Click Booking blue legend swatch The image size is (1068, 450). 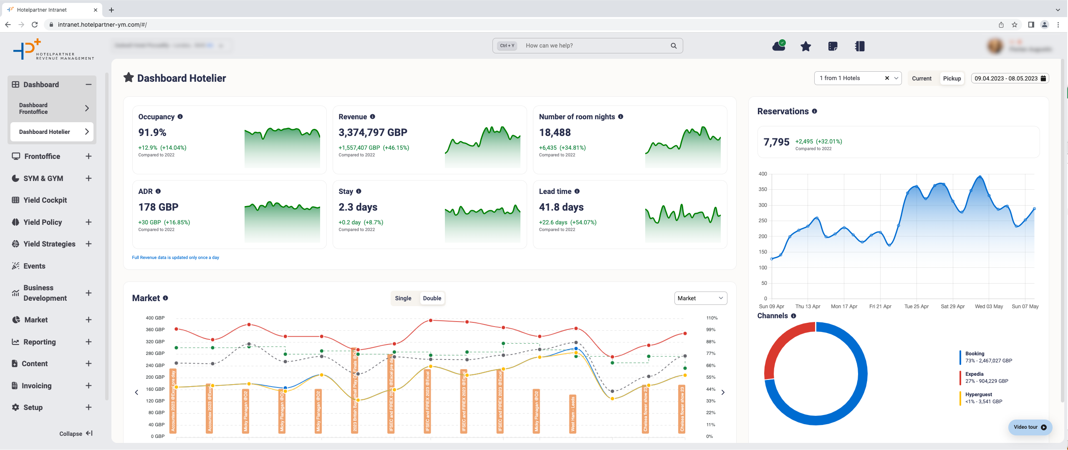(x=960, y=357)
